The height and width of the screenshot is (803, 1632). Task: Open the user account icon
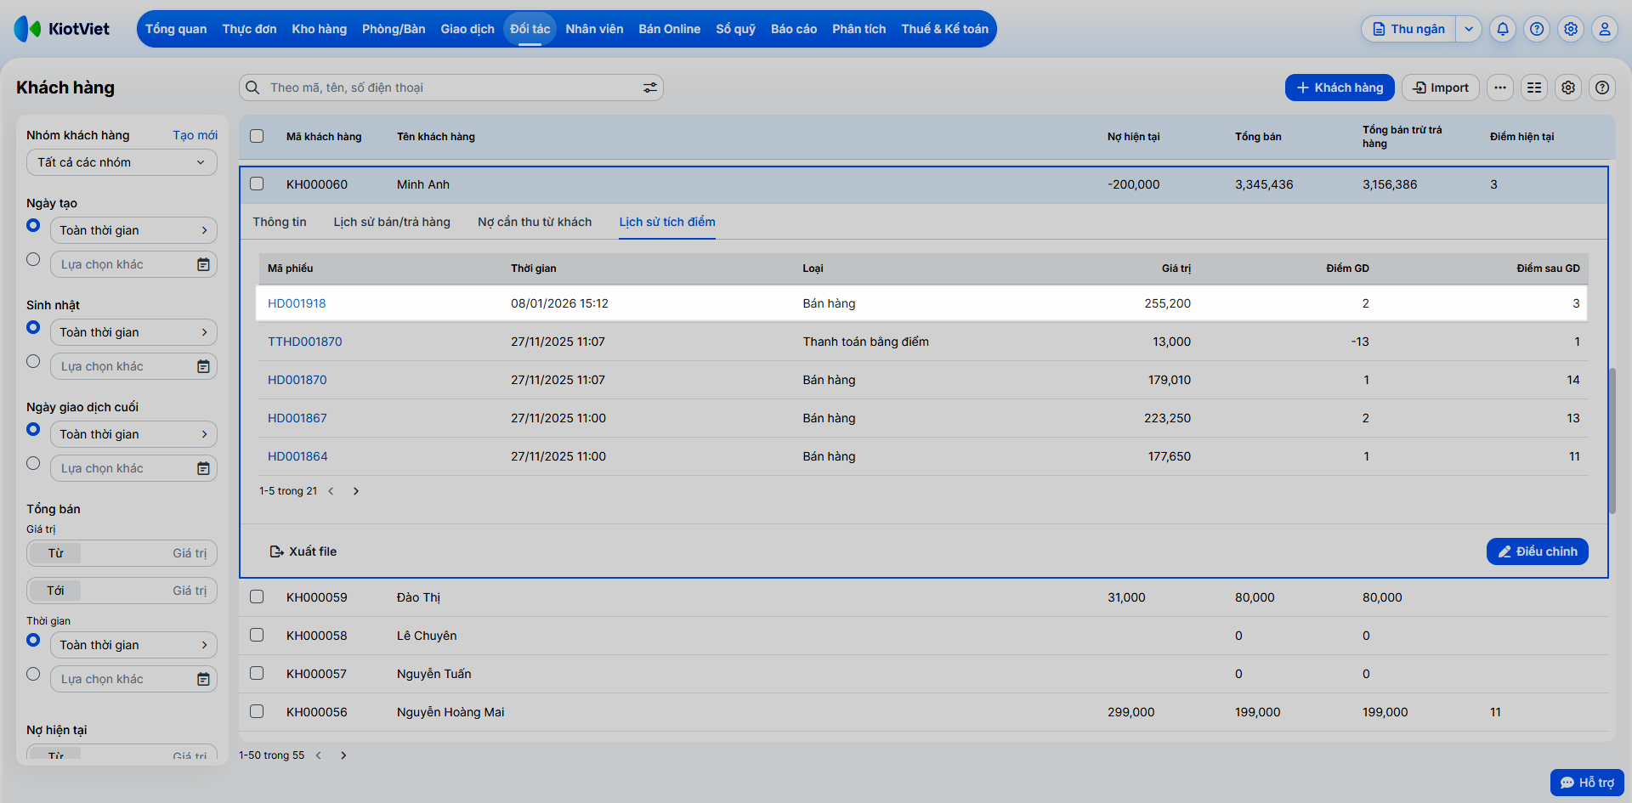click(1605, 29)
